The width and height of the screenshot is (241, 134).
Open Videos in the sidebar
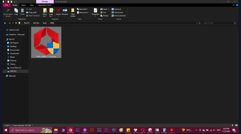coord(13,64)
